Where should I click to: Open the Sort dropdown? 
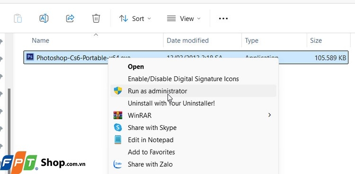point(135,18)
